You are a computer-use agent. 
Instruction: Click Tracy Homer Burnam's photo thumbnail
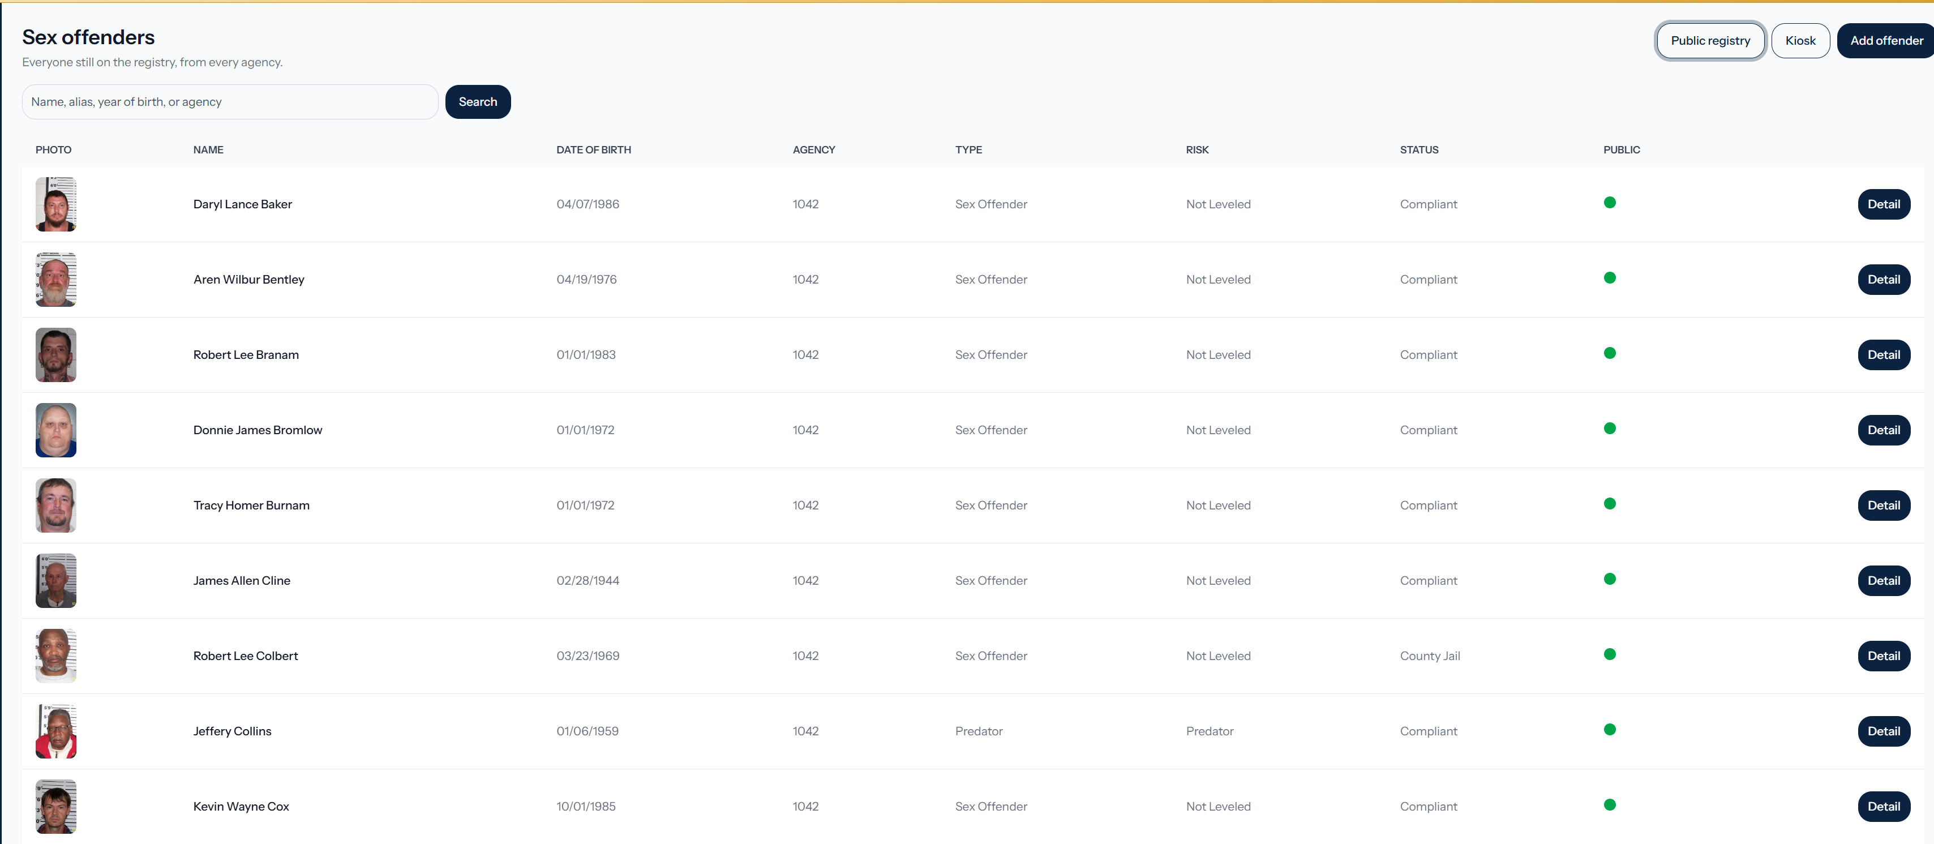(x=55, y=505)
